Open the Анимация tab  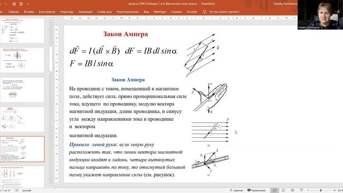tap(85, 12)
